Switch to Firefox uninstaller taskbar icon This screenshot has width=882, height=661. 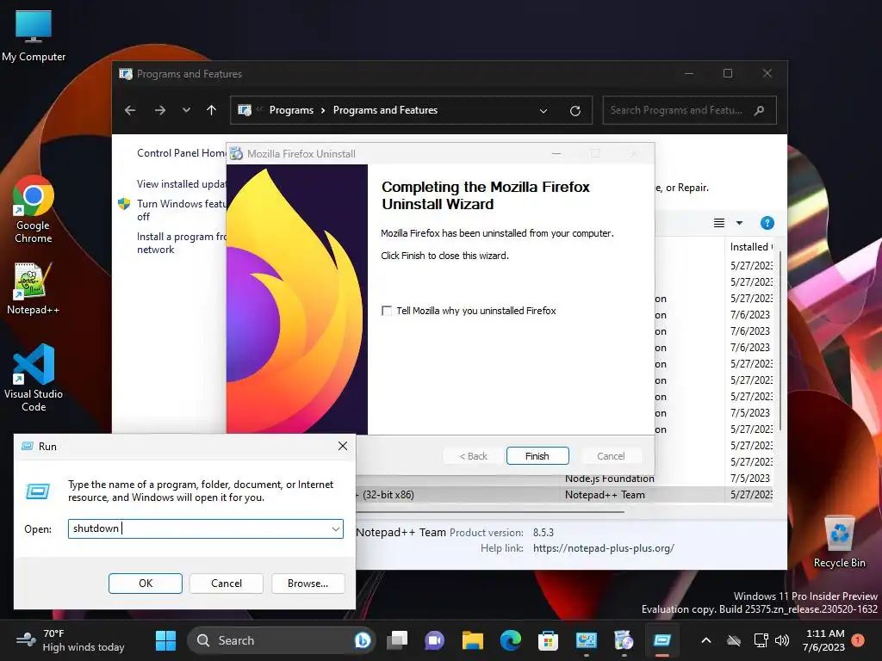coord(624,640)
